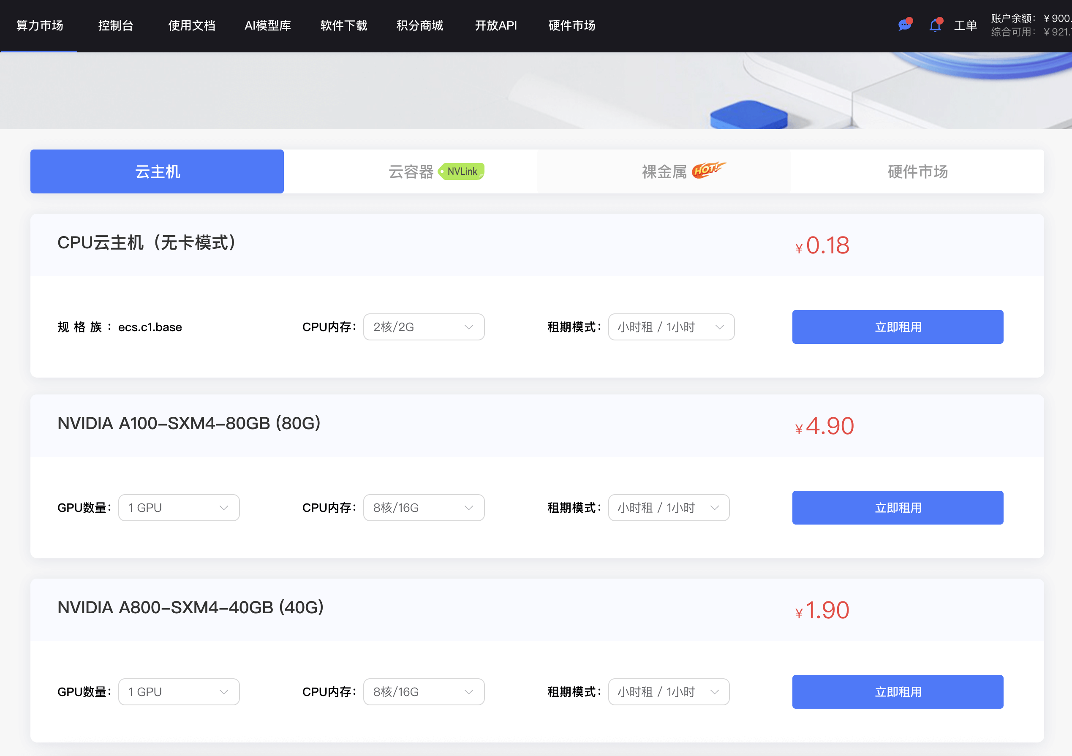Expand CPU内存 dropdown for A100-SXM4-80GB
The width and height of the screenshot is (1072, 756).
424,508
